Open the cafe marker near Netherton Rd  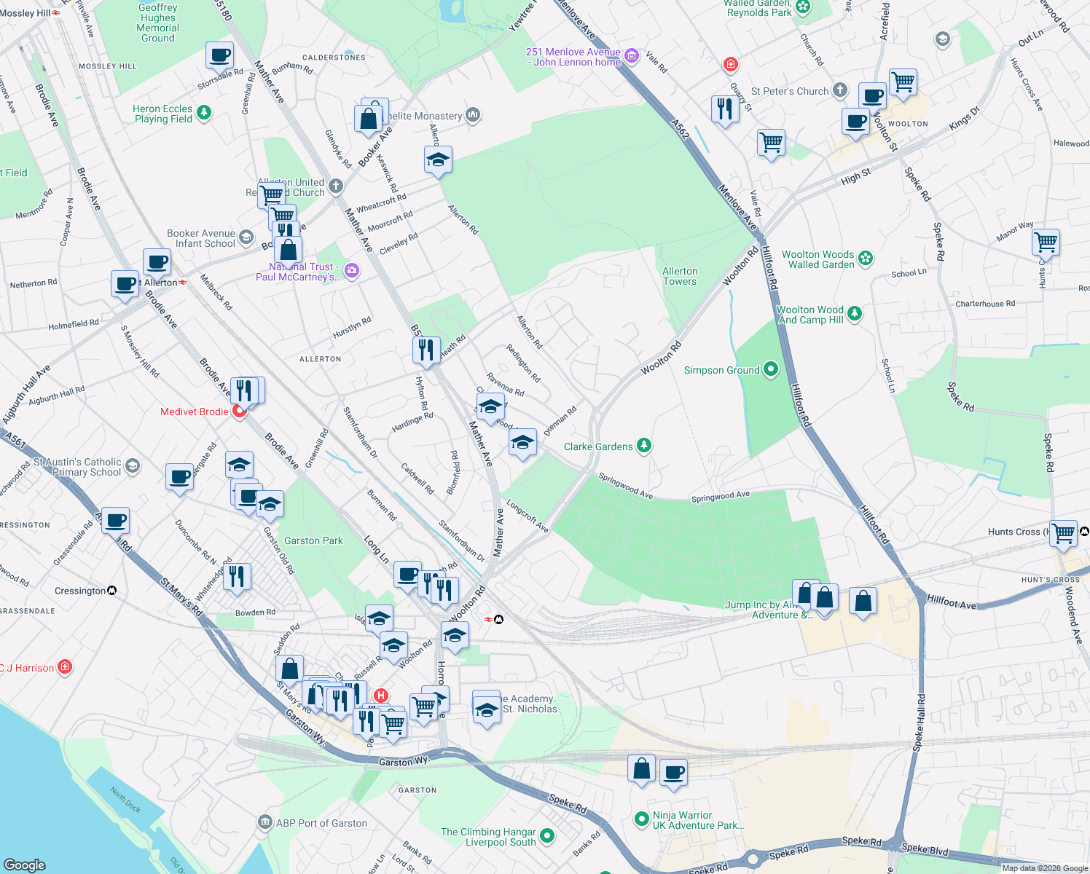(x=125, y=284)
